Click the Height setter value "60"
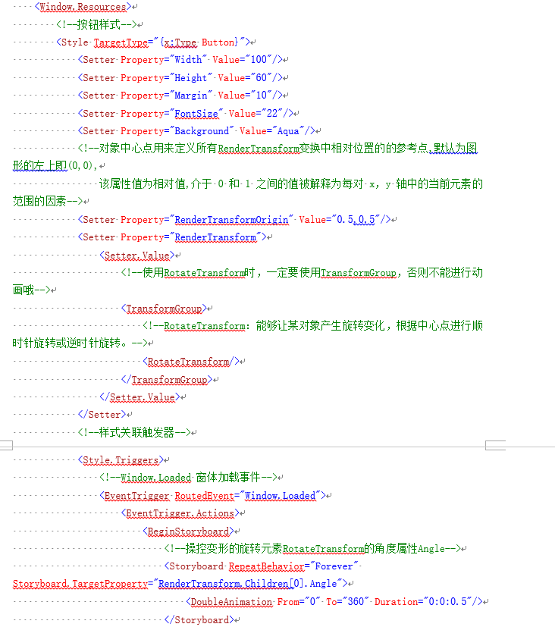555x627 pixels. [x=261, y=77]
